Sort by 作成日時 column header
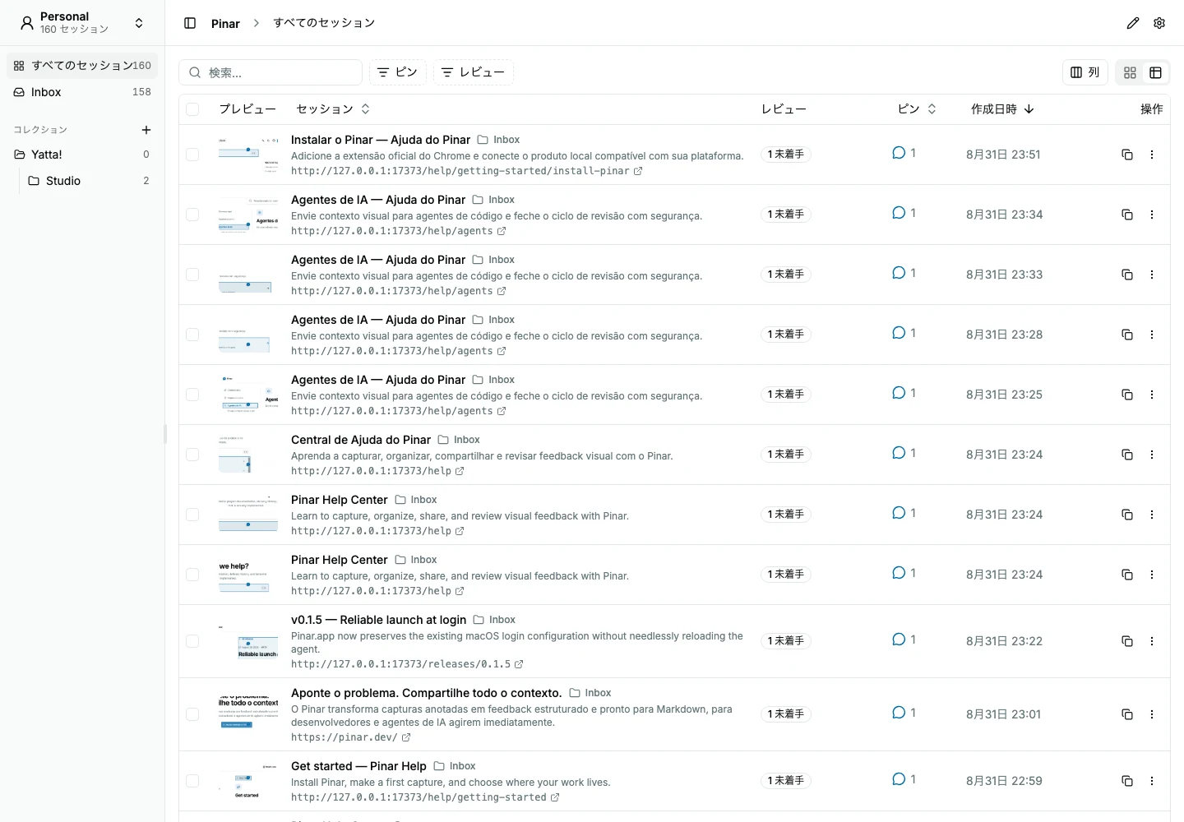 1002,109
